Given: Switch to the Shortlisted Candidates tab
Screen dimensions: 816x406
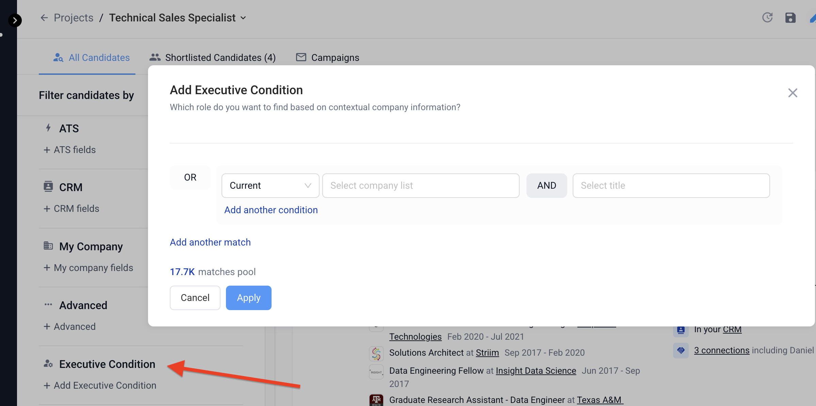Looking at the screenshot, I should click(213, 58).
